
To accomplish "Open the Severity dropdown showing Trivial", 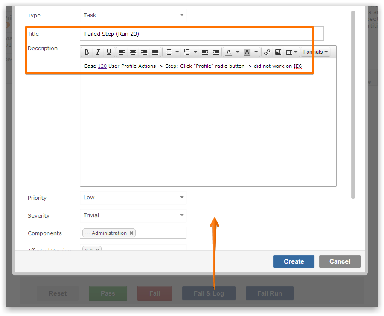I will tap(133, 215).
